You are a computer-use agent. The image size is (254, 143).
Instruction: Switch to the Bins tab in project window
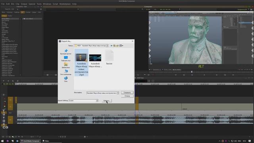3,12
